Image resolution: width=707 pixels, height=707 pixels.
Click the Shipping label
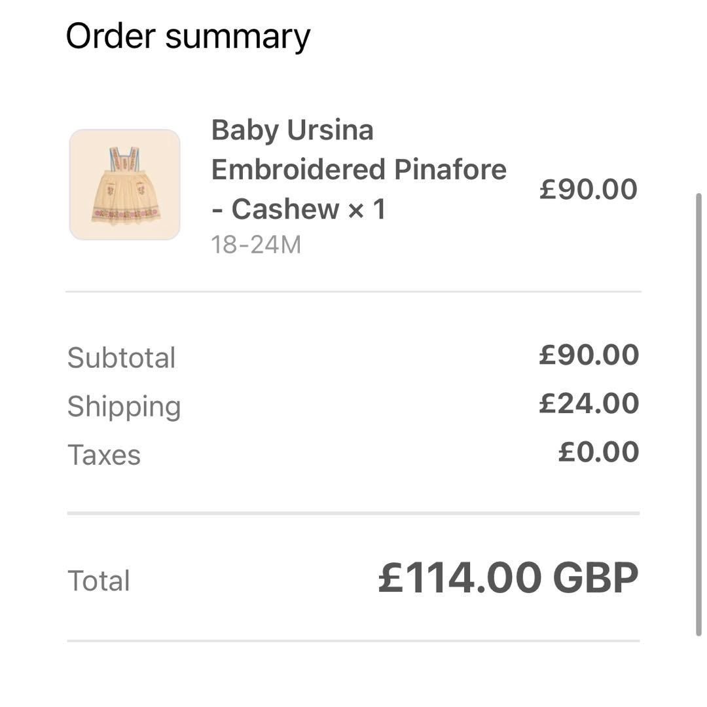[124, 407]
